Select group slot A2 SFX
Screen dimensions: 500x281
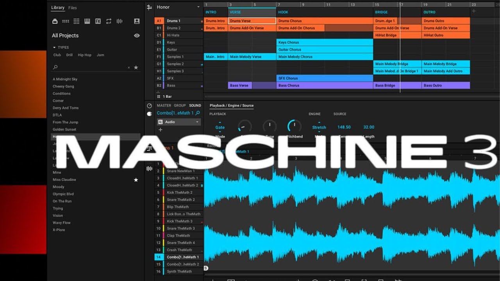coord(179,78)
